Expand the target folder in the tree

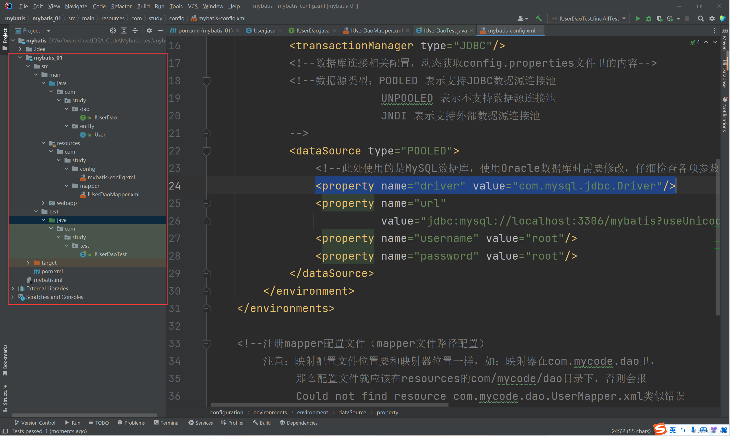[x=28, y=263]
